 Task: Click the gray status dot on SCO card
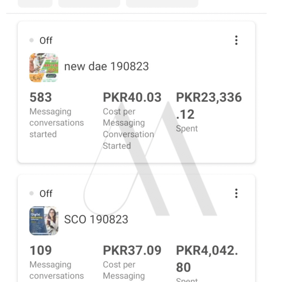[x=31, y=194]
